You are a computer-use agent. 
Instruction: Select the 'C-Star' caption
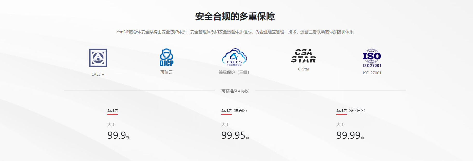[x=304, y=69]
